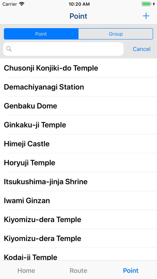This screenshot has height=279, width=157.
Task: Select Himeji Castle row
Action: (x=78, y=144)
